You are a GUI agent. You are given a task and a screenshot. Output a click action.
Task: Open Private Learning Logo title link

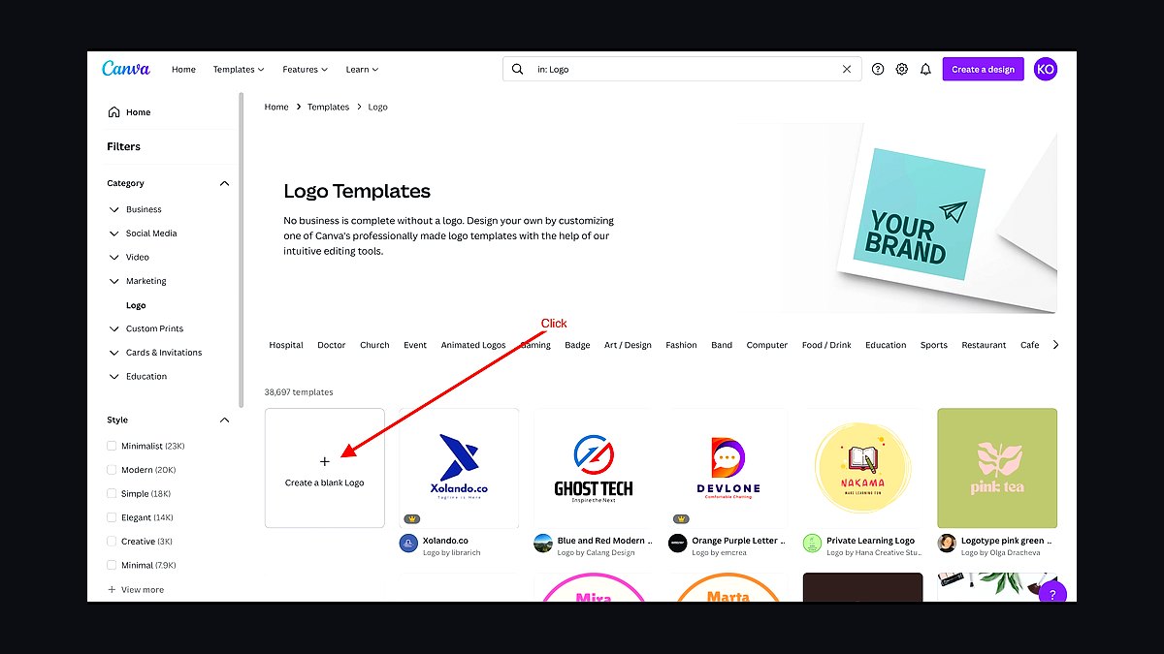tap(870, 541)
